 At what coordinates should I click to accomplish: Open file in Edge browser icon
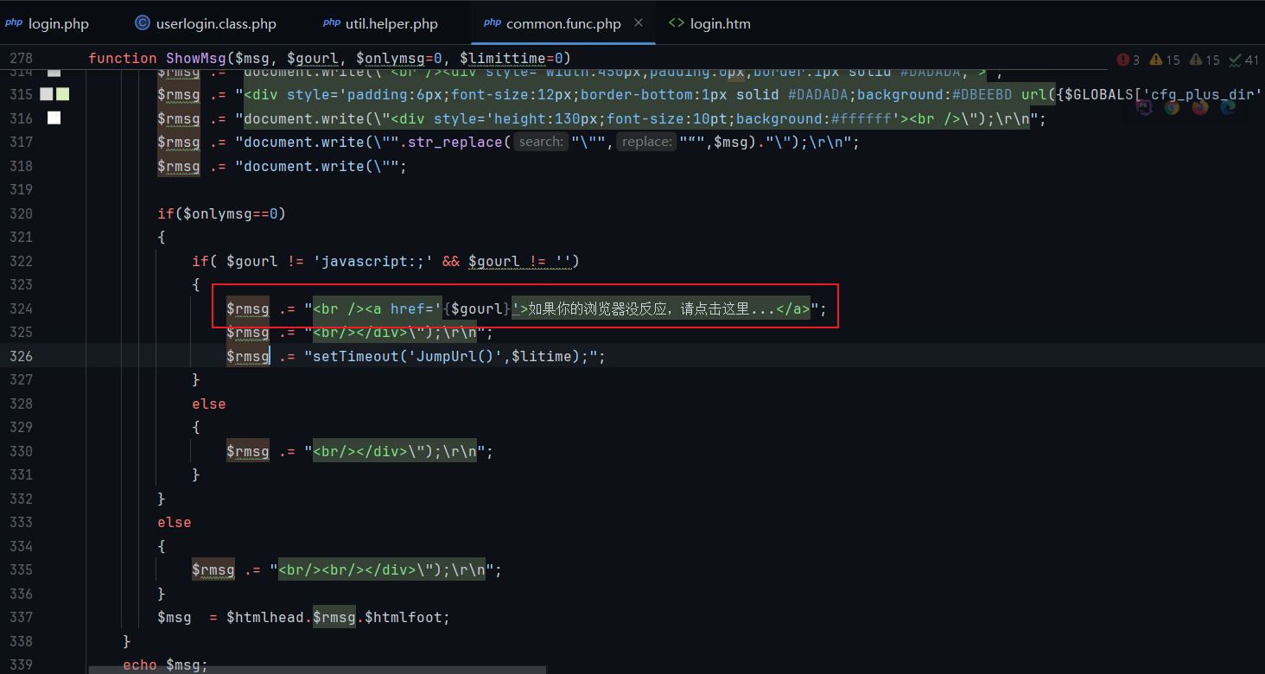click(1228, 106)
